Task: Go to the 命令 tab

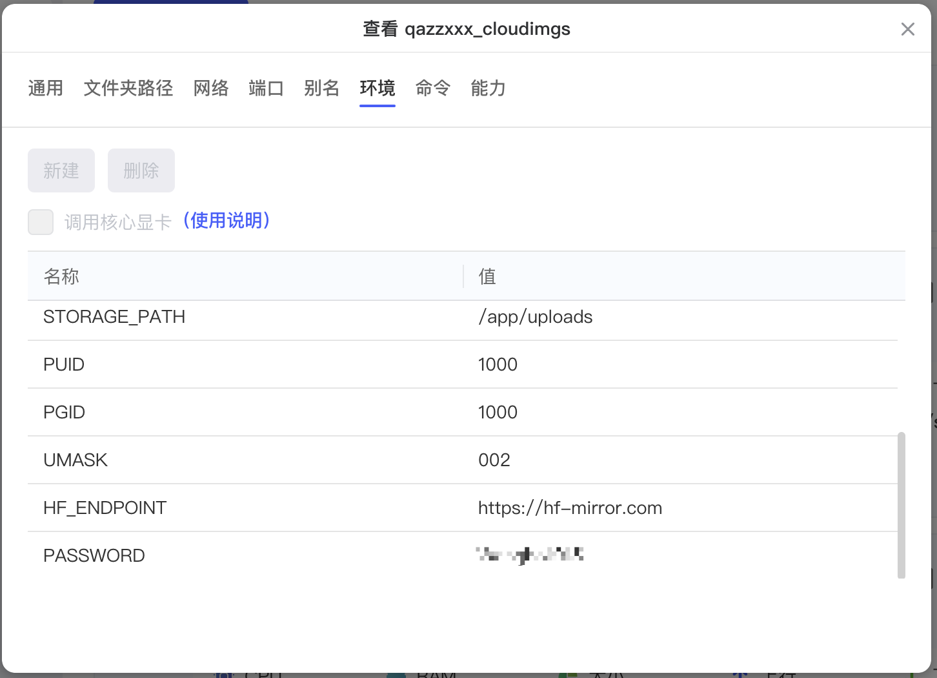Action: click(x=433, y=88)
